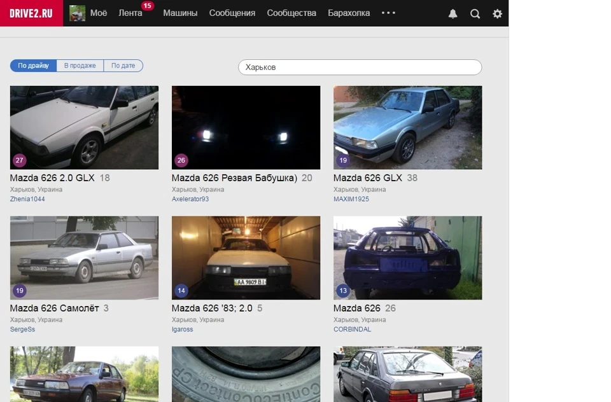The width and height of the screenshot is (611, 402).
Task: Open the Mazda 626 title by CORBINDAL
Action: click(x=356, y=308)
